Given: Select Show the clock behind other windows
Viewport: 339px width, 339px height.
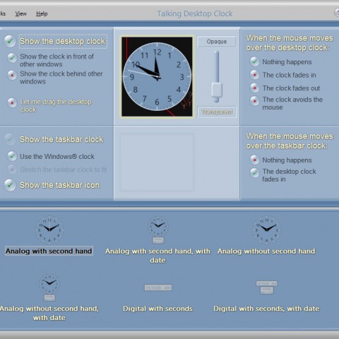Looking at the screenshot, I should (x=12, y=75).
